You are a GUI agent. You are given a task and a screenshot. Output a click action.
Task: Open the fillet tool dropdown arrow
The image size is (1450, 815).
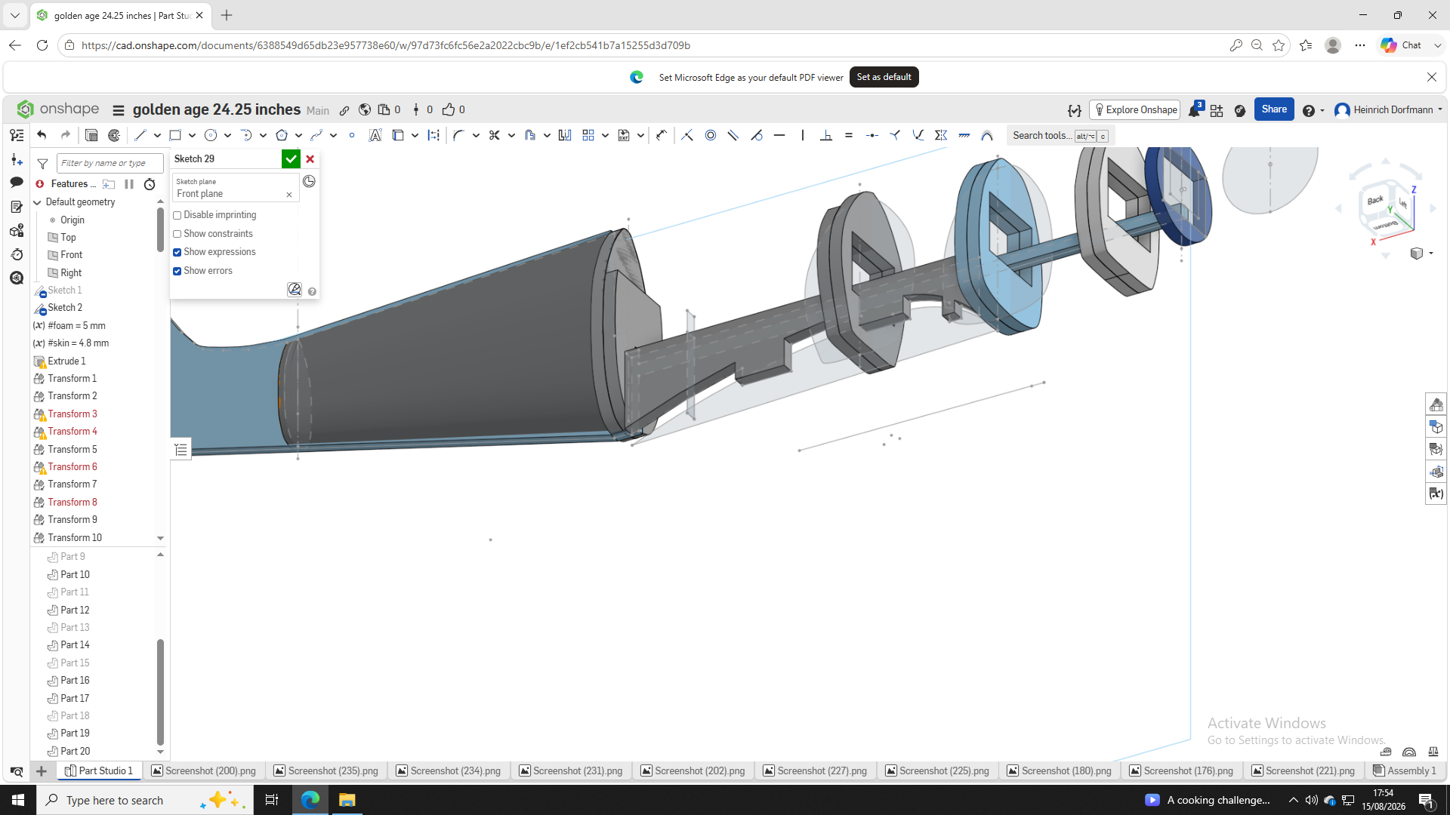(476, 135)
